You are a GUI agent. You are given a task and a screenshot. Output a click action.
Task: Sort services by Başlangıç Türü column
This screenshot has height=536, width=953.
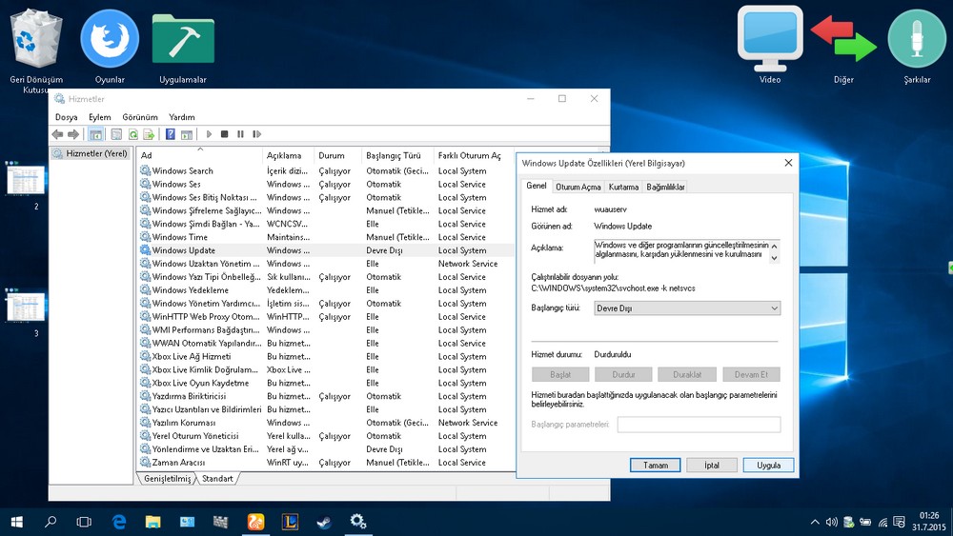(393, 155)
